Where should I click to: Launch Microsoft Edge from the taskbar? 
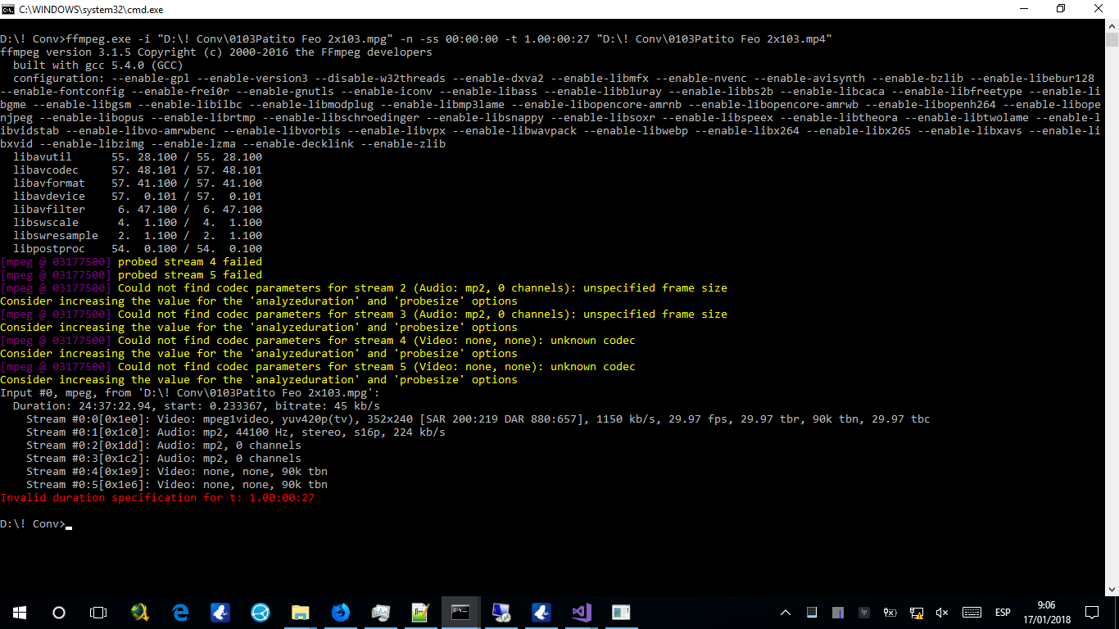tap(179, 612)
